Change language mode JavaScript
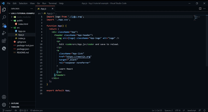Image resolution: width=208 pixels, height=112 pixels. pyautogui.click(x=191, y=110)
